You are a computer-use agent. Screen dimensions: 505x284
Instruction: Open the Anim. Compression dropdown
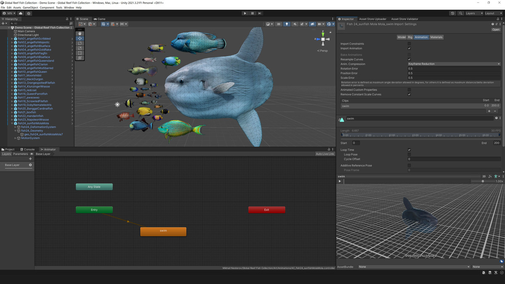[x=454, y=63]
